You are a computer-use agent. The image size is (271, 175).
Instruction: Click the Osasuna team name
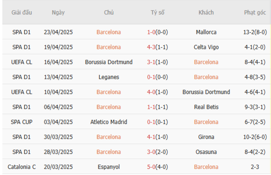[206, 152]
